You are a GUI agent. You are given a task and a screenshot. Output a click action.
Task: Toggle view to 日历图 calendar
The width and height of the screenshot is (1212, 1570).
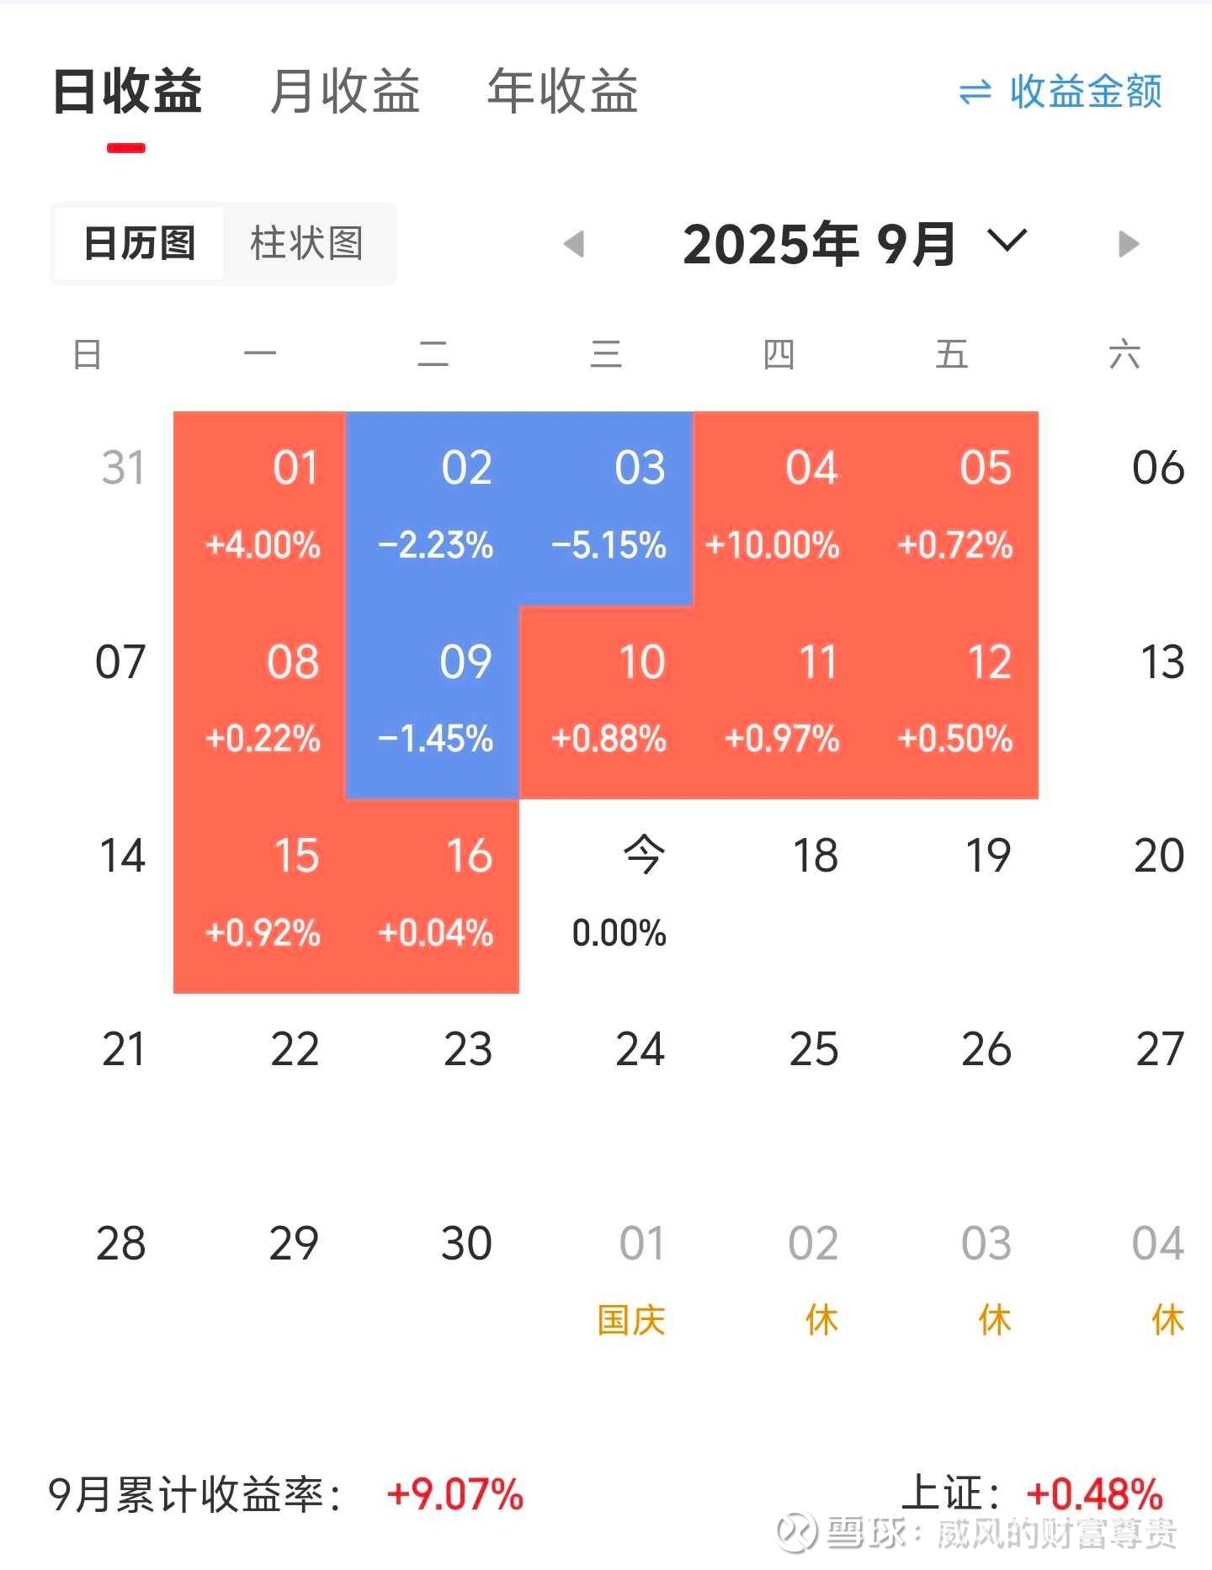coord(140,244)
